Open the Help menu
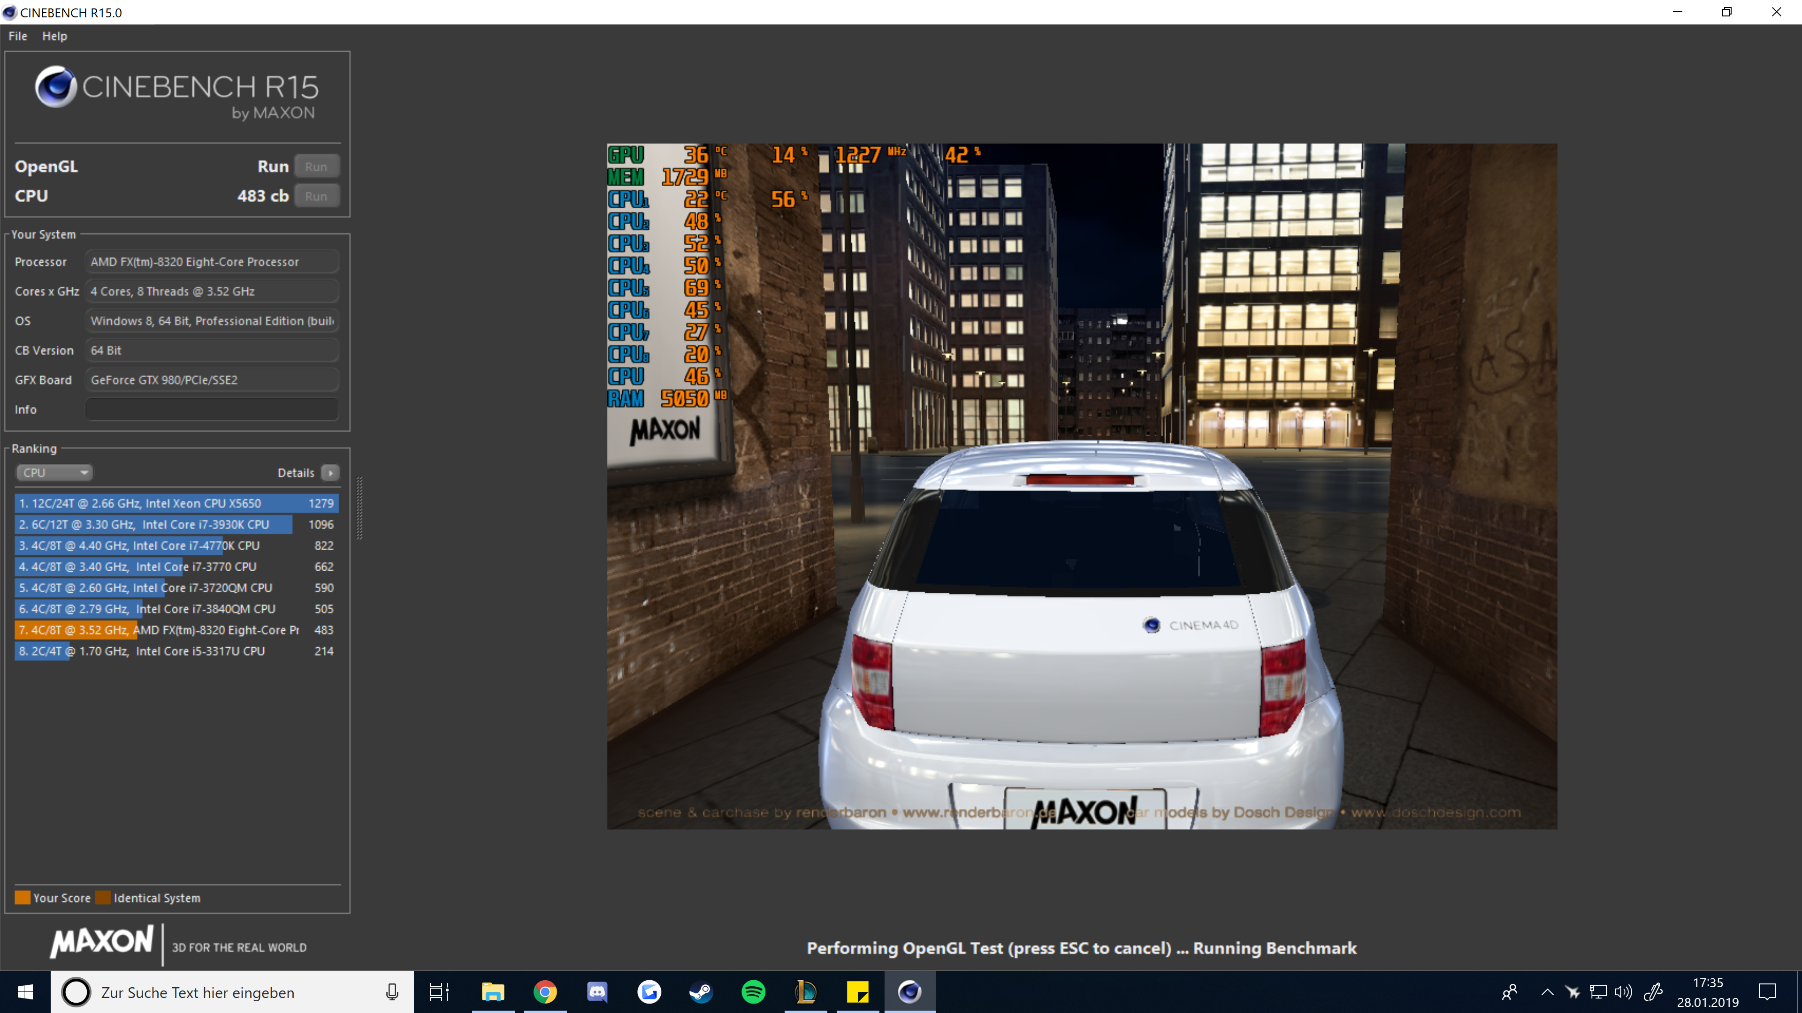 pyautogui.click(x=54, y=36)
